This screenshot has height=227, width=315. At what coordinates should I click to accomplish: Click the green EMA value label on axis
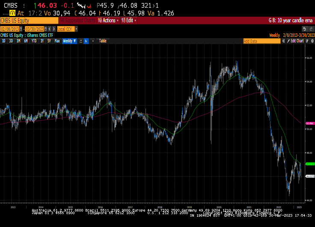point(310,164)
